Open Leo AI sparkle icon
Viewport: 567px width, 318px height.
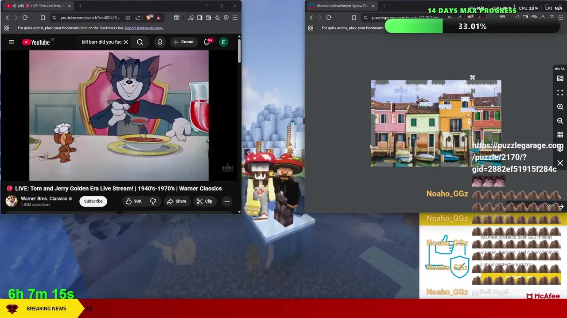coord(217,18)
